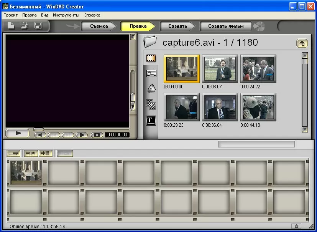Open the image library tab

(x=151, y=73)
